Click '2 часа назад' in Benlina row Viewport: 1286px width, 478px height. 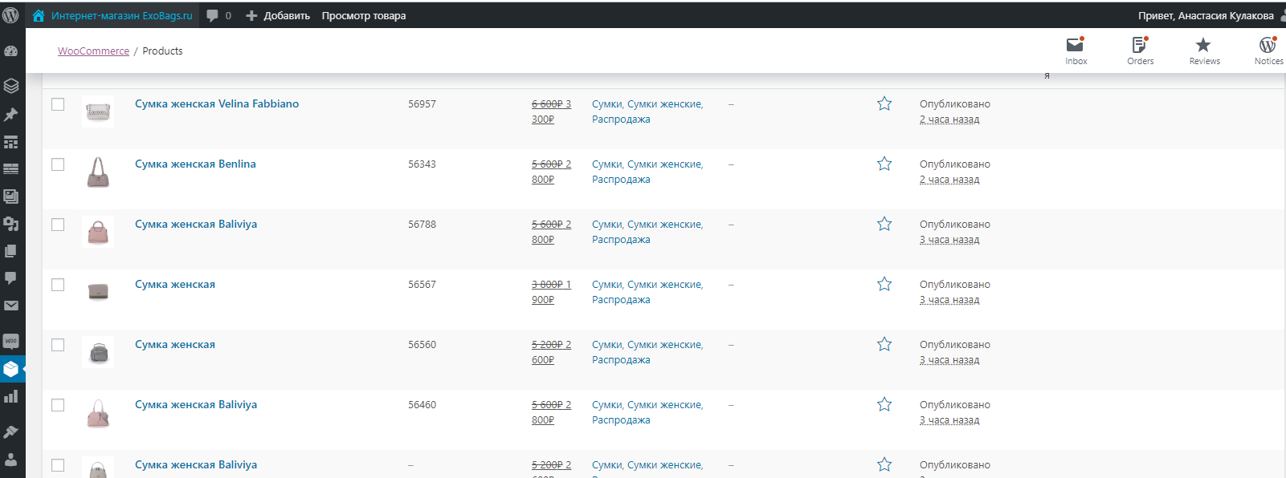coord(949,180)
